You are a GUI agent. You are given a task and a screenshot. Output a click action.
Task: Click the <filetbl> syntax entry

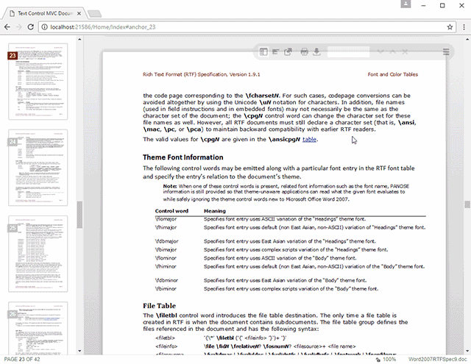165,338
